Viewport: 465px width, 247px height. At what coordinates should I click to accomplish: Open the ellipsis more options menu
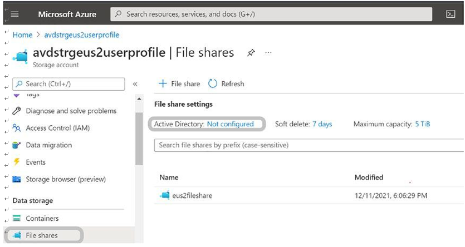click(268, 53)
